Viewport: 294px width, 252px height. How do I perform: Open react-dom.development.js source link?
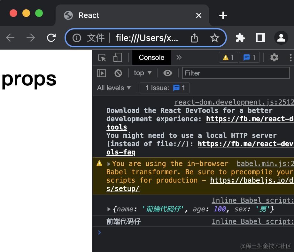click(234, 102)
